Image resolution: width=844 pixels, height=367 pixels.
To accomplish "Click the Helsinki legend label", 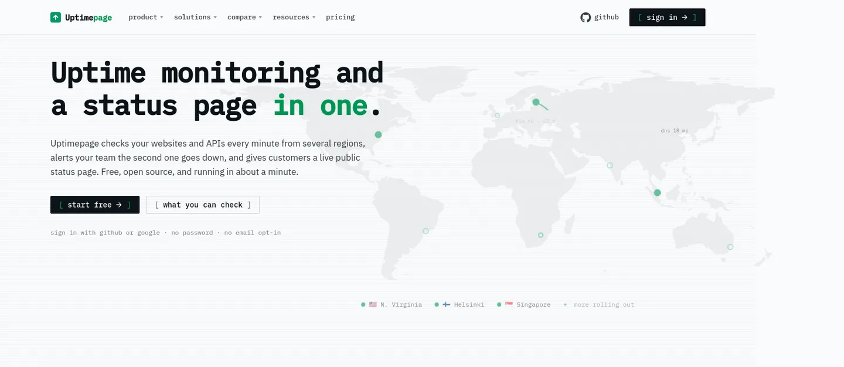I will pyautogui.click(x=469, y=305).
